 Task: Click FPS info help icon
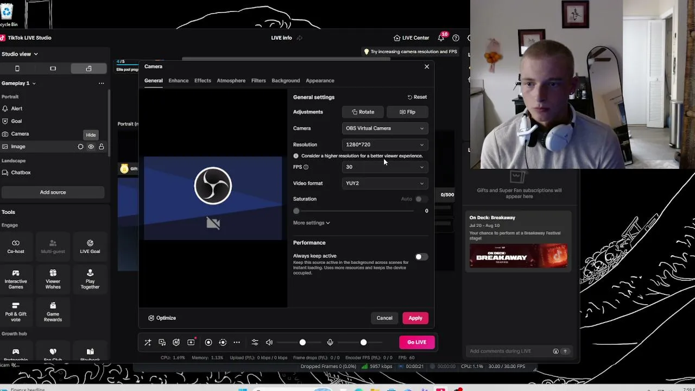[306, 167]
